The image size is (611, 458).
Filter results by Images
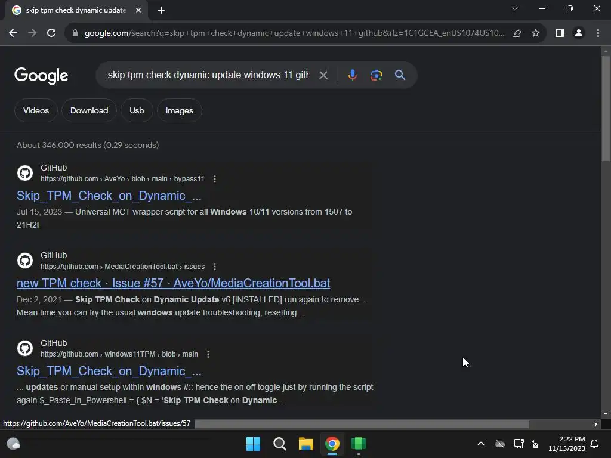coord(179,110)
